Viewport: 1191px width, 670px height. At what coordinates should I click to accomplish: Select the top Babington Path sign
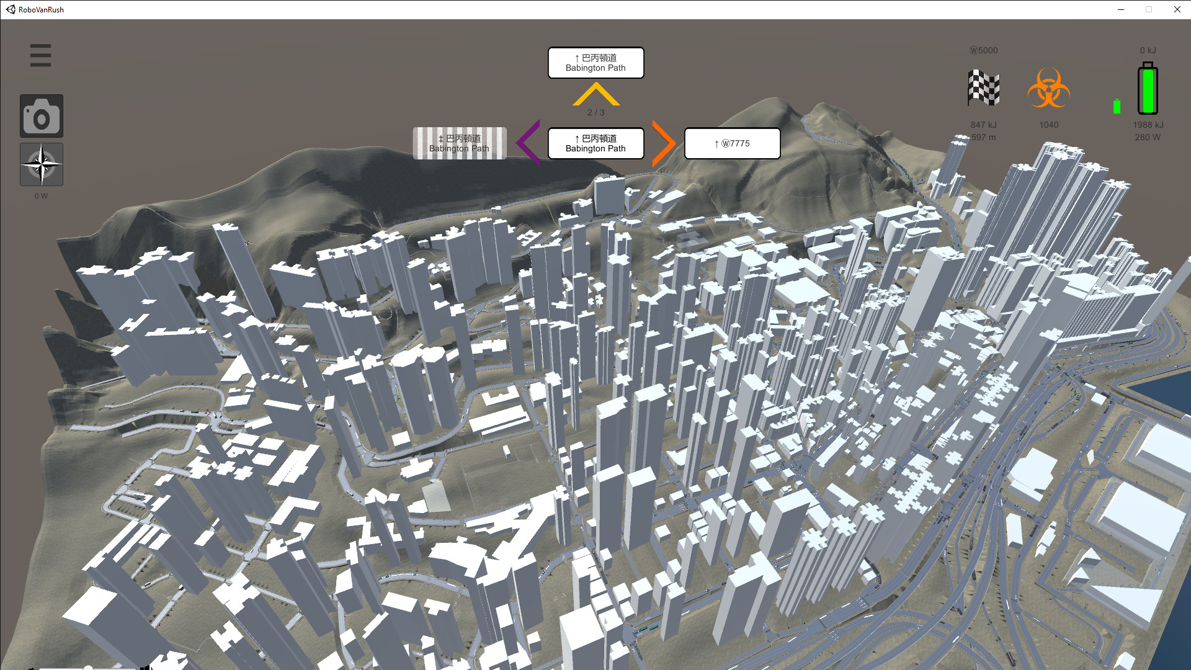[x=595, y=63]
